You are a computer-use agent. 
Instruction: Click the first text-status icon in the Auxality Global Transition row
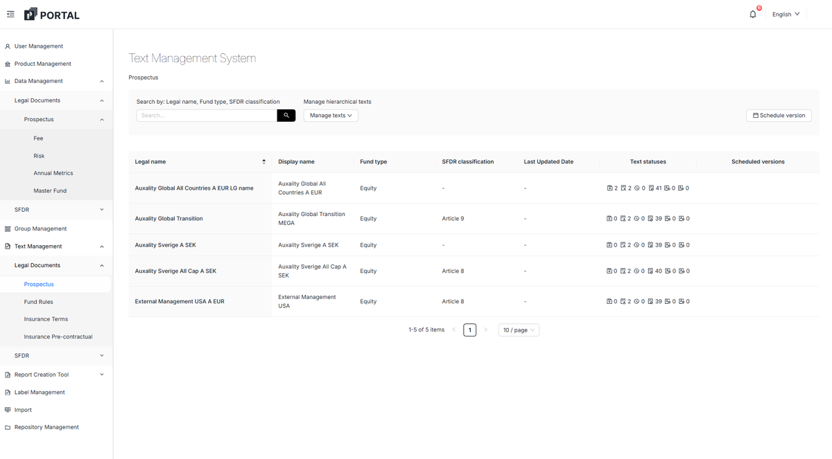pyautogui.click(x=609, y=219)
